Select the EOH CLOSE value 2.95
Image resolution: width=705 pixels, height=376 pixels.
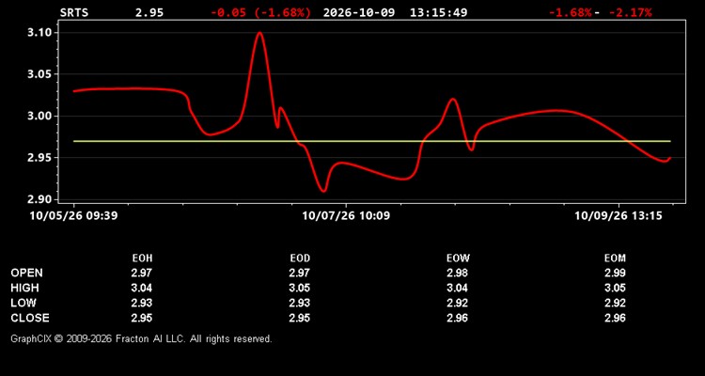[142, 318]
